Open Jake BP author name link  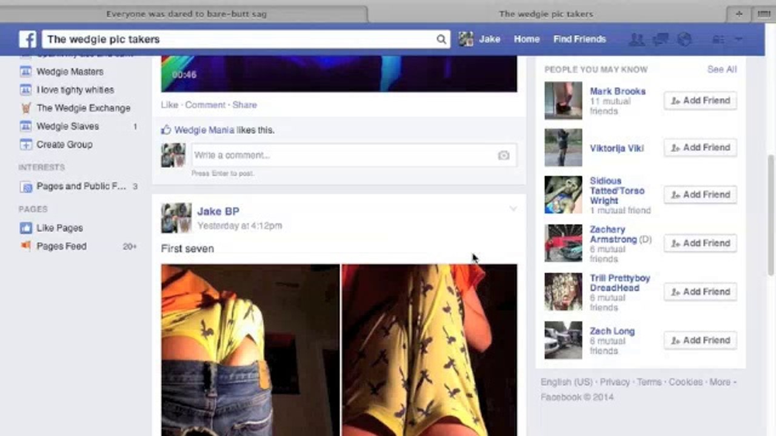[218, 211]
